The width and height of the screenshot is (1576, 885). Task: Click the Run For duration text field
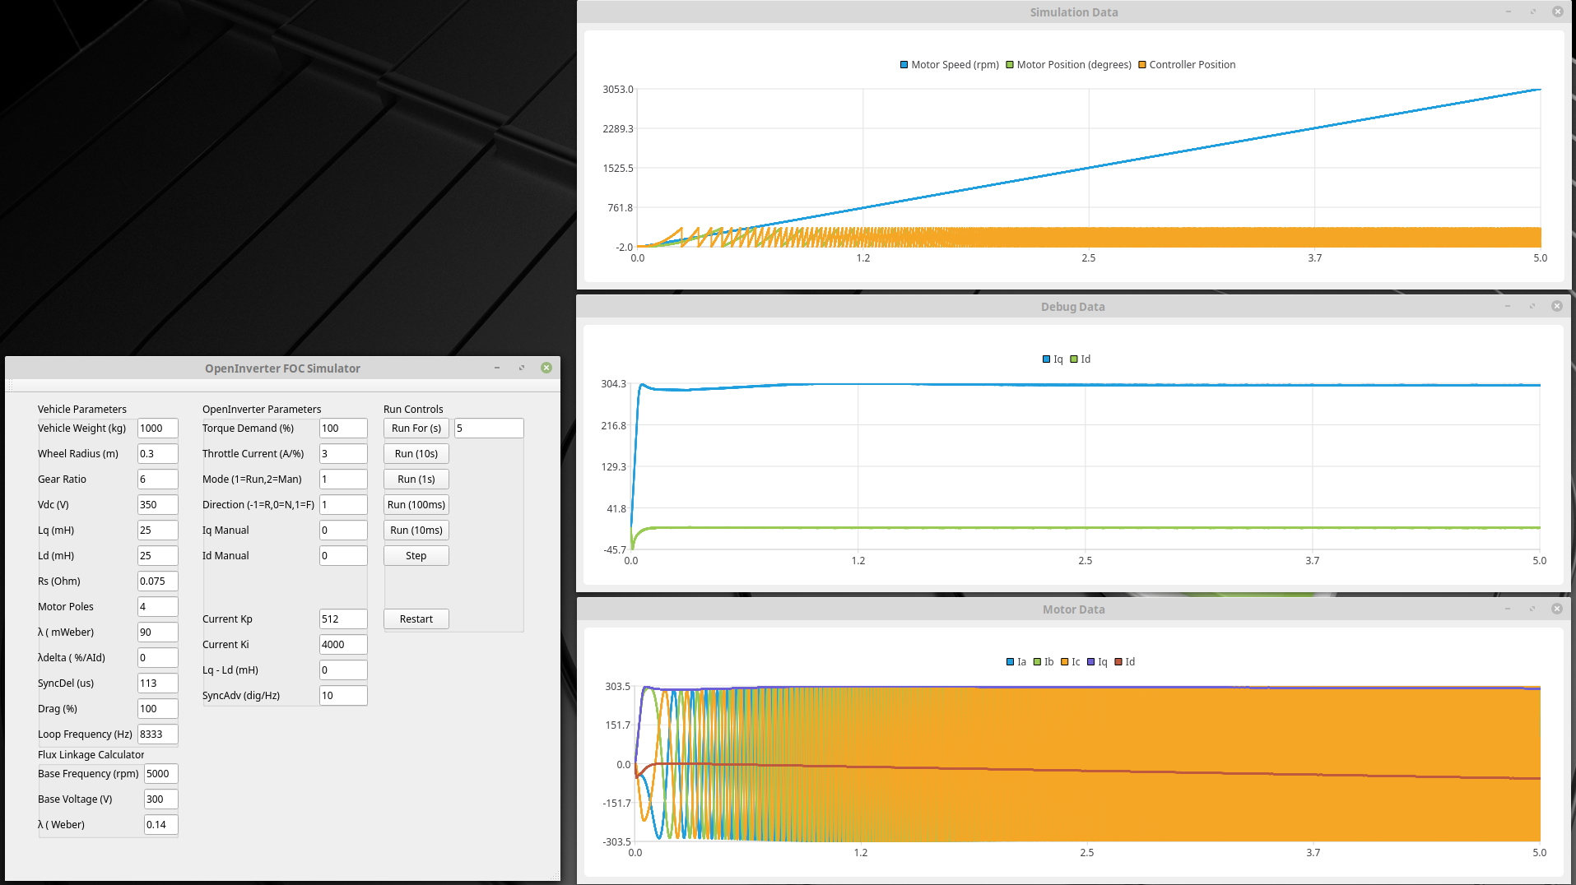488,429
